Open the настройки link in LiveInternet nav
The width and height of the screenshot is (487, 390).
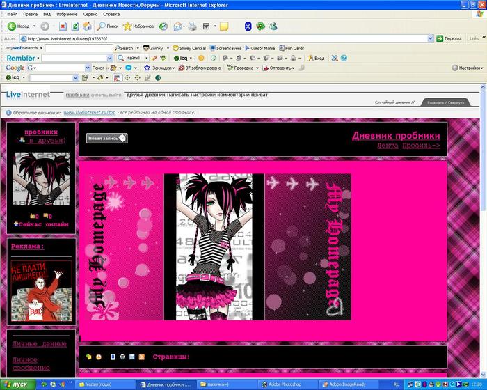click(x=203, y=95)
